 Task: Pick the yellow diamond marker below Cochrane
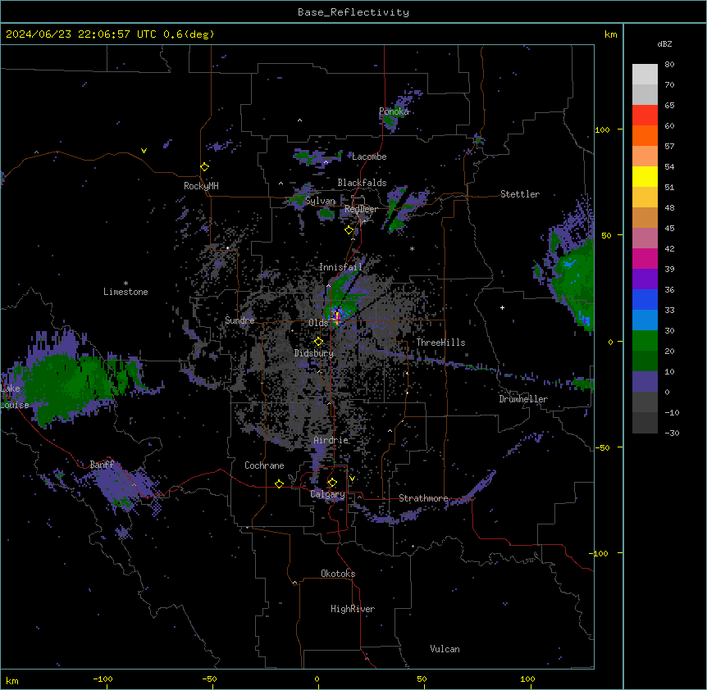point(280,483)
